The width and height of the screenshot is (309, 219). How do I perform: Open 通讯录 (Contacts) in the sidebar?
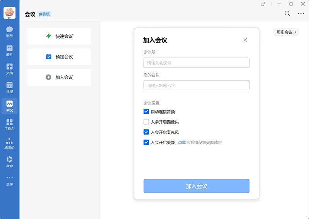click(9, 143)
